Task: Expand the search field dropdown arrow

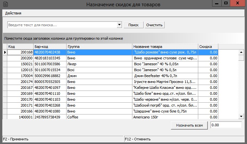Action: click(119, 25)
